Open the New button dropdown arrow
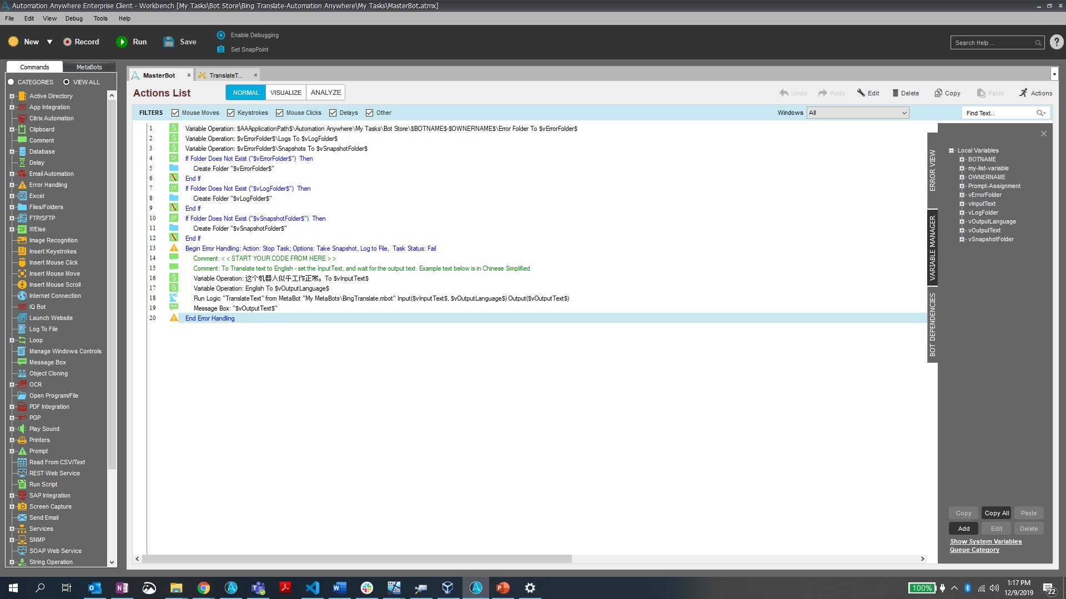This screenshot has width=1066, height=599. pyautogui.click(x=49, y=42)
